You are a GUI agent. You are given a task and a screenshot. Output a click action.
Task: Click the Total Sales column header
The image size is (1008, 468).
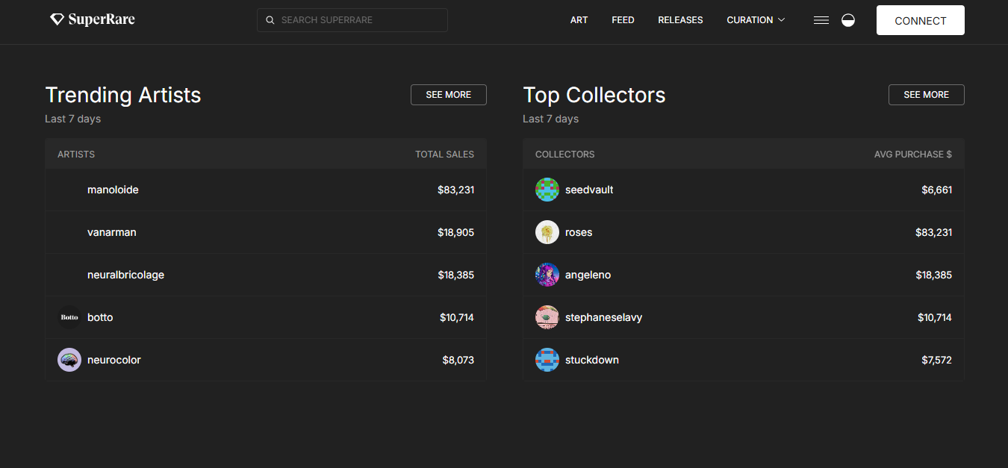coord(445,155)
